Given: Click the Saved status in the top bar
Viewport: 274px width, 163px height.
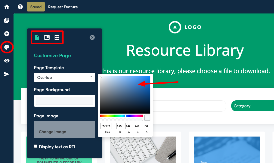Looking at the screenshot, I should [36, 7].
